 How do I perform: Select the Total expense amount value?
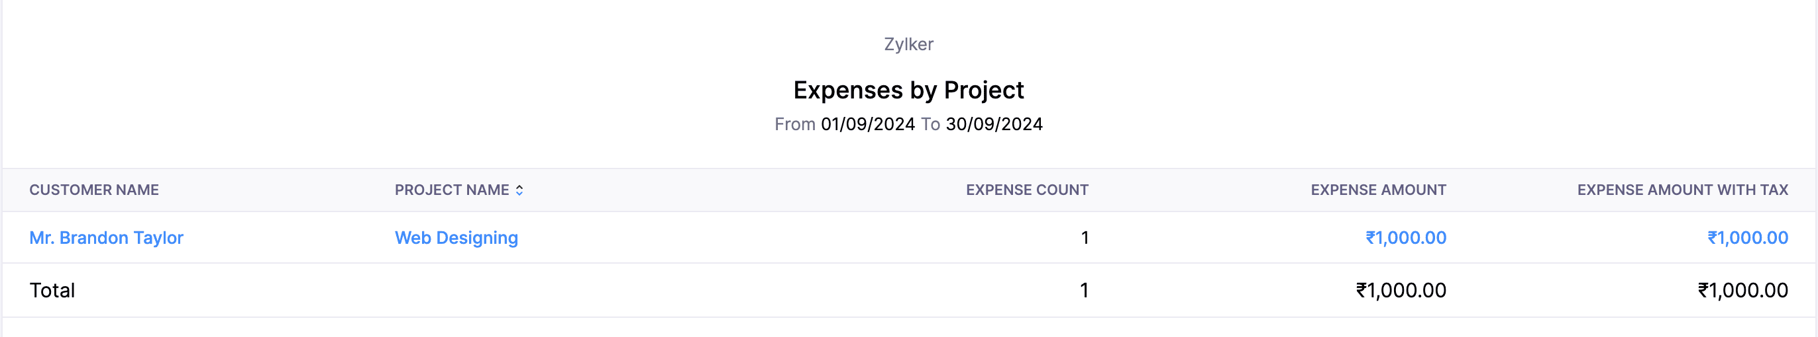coord(1400,290)
